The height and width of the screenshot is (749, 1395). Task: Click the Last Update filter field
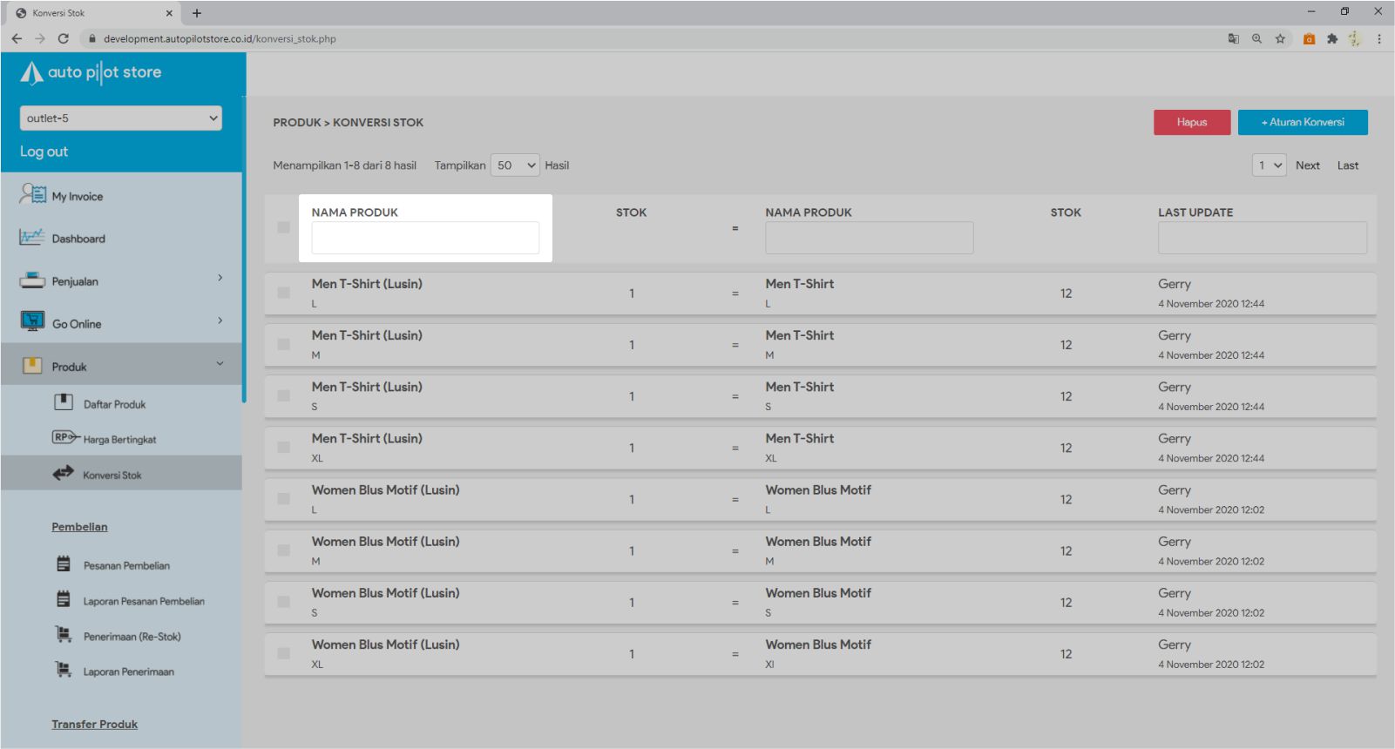point(1262,238)
